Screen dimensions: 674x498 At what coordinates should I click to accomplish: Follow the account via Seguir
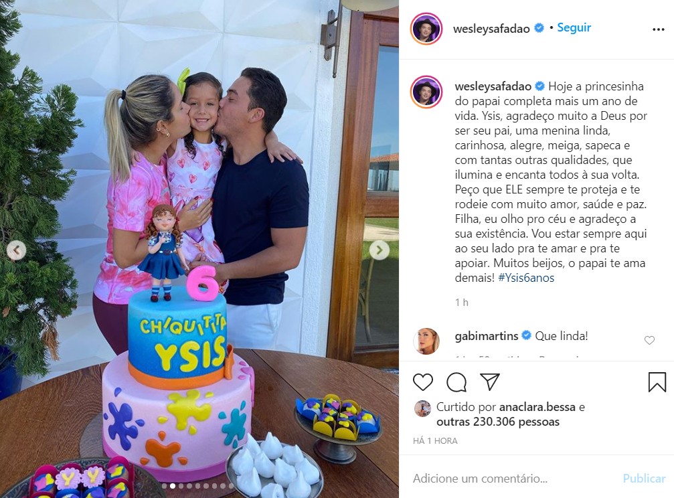point(574,27)
